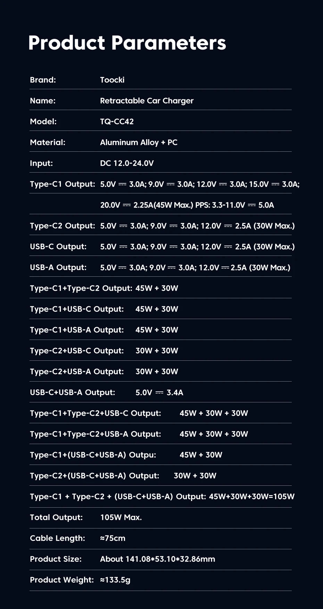Click the Toocki brand name
The image size is (323, 609).
112,80
